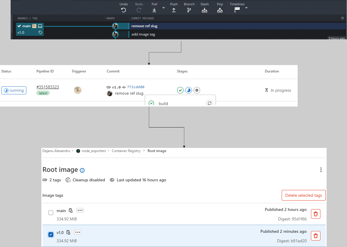Viewport: 347px width, 247px height.
Task: Click the commit avatar for remove ref slug
Action: coord(115,26)
